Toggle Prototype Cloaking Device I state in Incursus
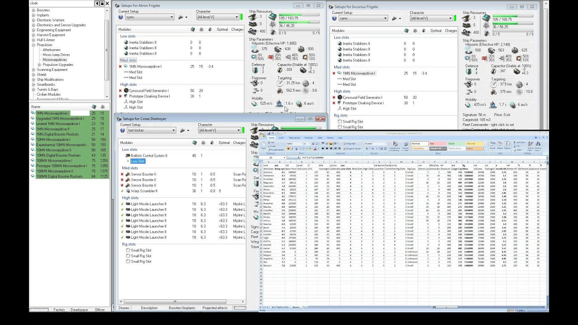This screenshot has width=578, height=325. [x=334, y=103]
